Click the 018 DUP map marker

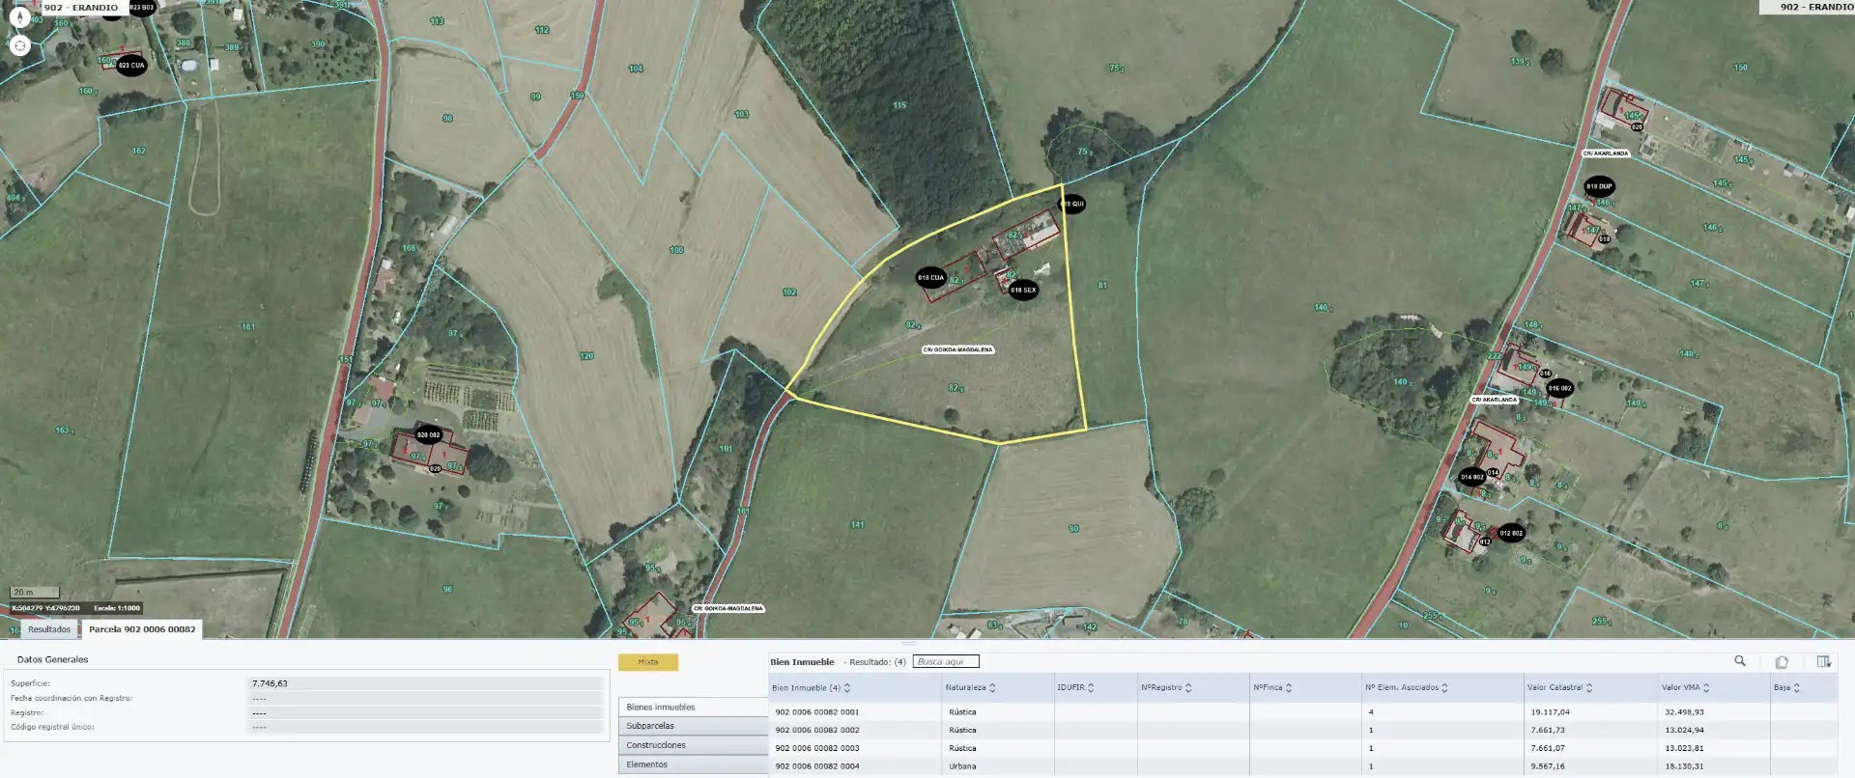[x=1599, y=186]
